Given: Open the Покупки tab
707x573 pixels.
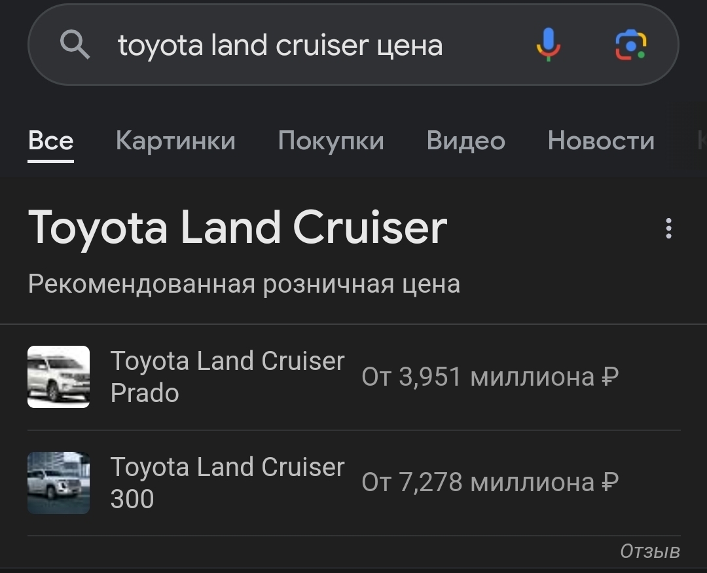Looking at the screenshot, I should (x=331, y=141).
